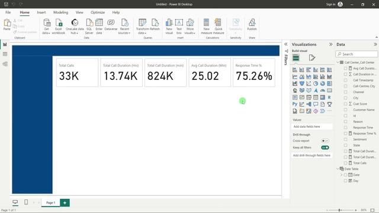The width and height of the screenshot is (379, 213).
Task: Check the Customer Name field
Action: 346,109
